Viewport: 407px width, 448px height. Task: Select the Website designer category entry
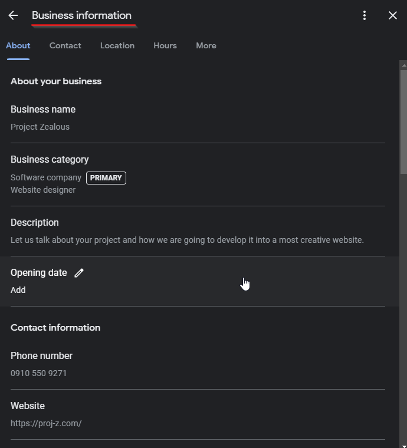coord(43,190)
